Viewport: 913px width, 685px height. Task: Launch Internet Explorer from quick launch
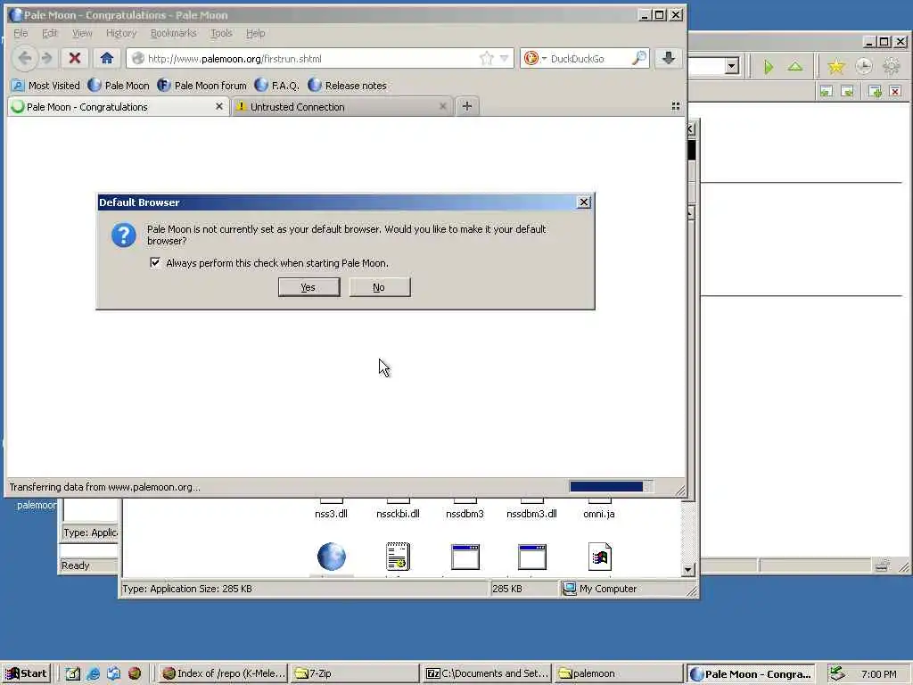(93, 673)
